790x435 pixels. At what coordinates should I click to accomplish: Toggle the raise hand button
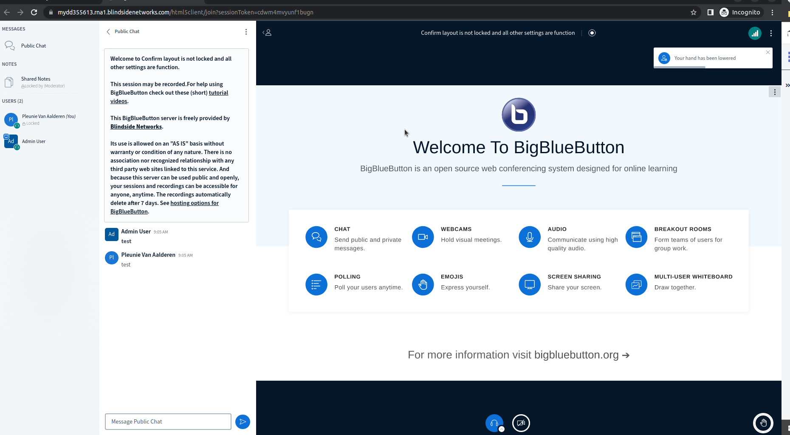click(763, 423)
